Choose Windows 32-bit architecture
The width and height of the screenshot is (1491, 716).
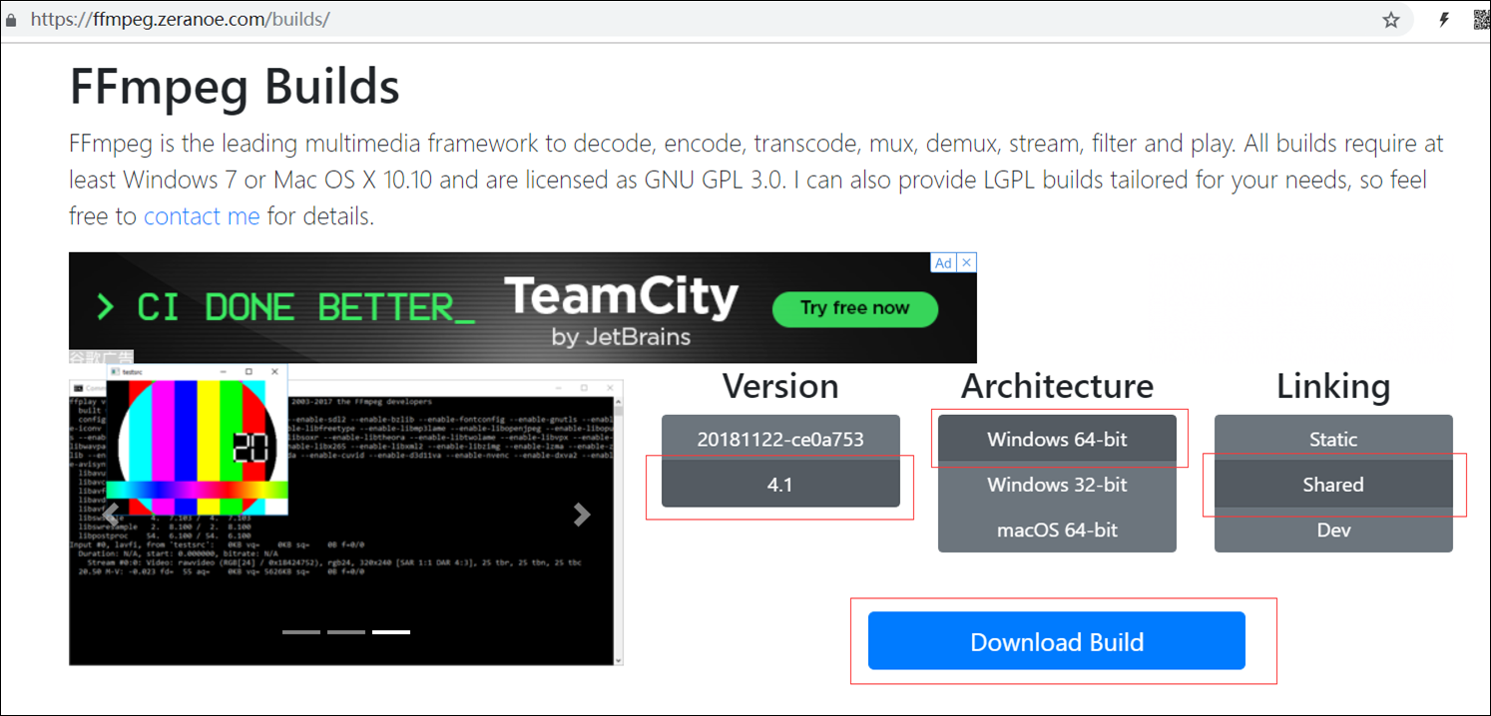tap(1057, 485)
